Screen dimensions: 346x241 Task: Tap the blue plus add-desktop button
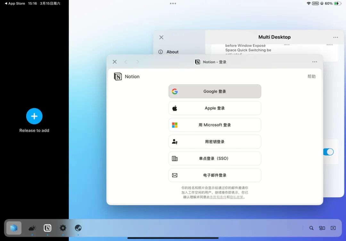click(x=34, y=116)
